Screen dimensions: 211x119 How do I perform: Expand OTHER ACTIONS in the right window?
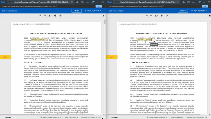coord(199,11)
